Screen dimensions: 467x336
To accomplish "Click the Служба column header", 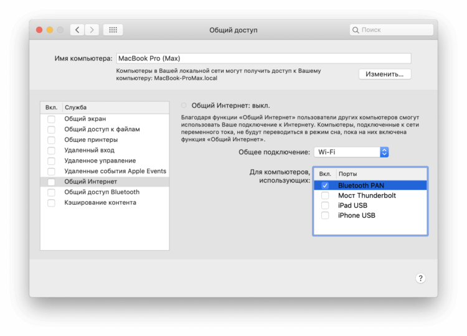I will pyautogui.click(x=116, y=108).
